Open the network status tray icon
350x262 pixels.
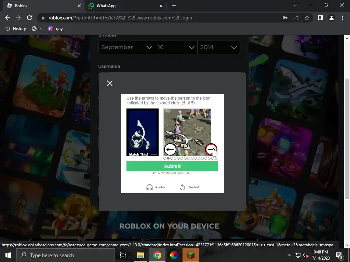tap(298, 255)
